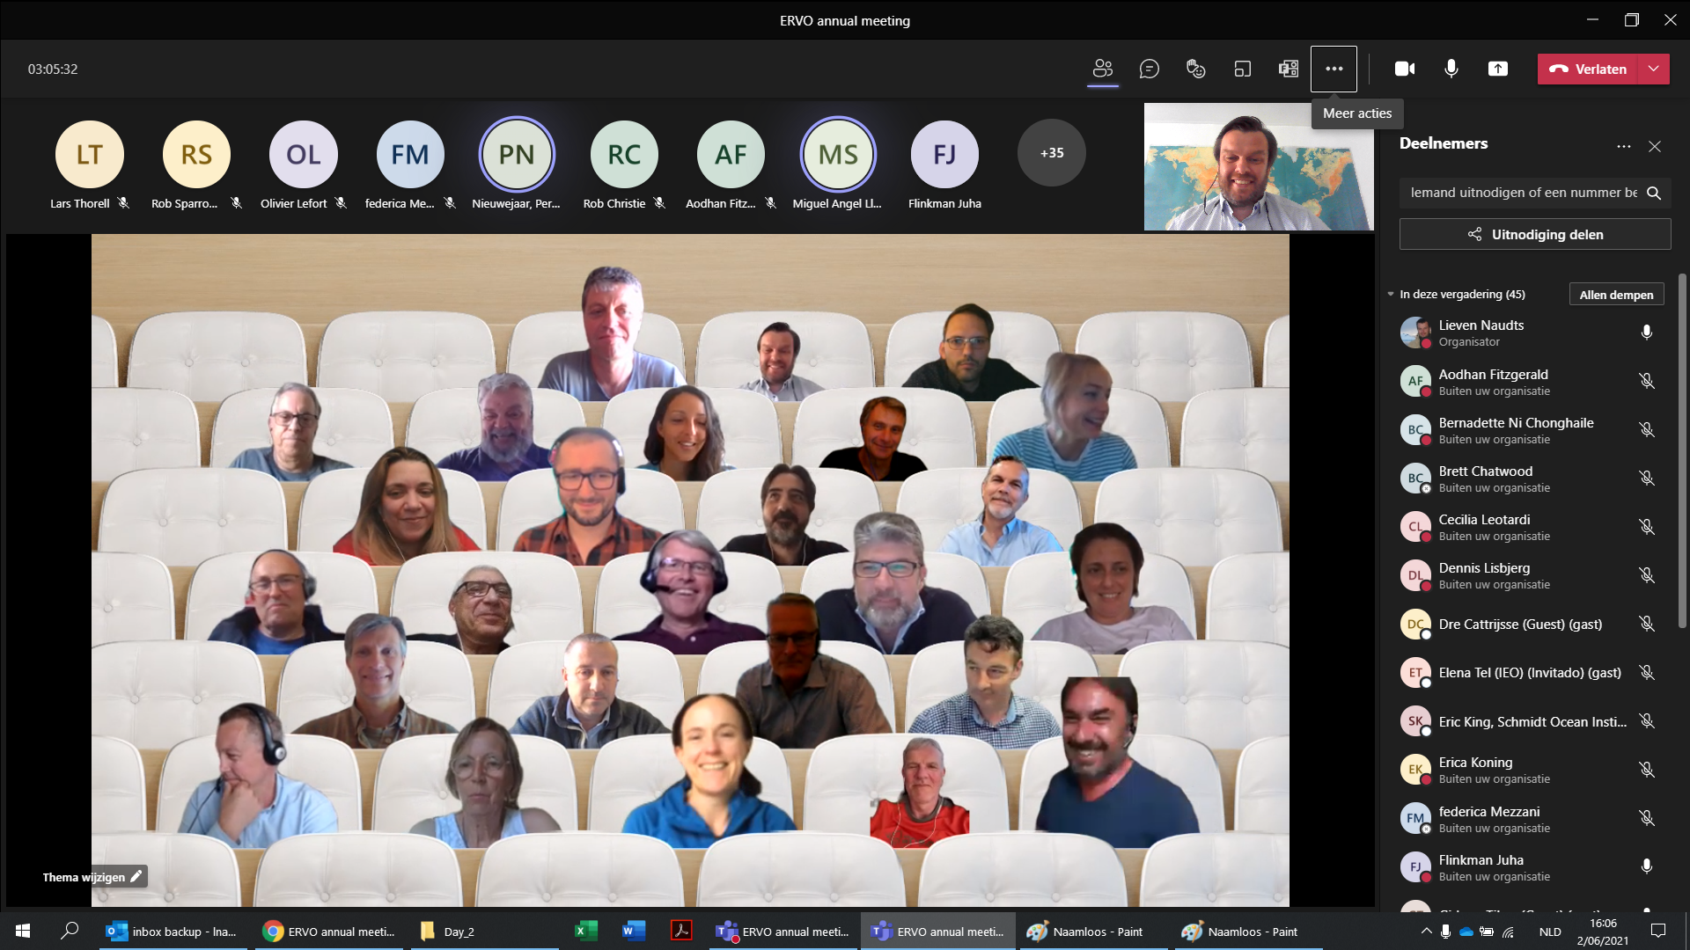Click the search icon in invite field

pos(1654,193)
